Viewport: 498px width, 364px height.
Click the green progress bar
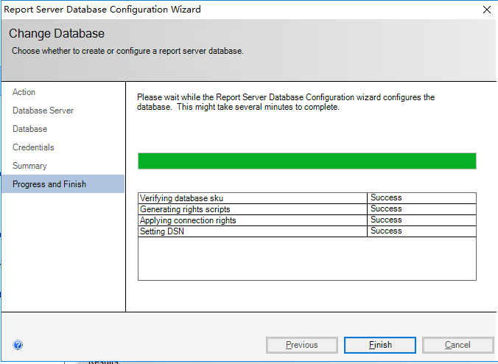pos(306,161)
